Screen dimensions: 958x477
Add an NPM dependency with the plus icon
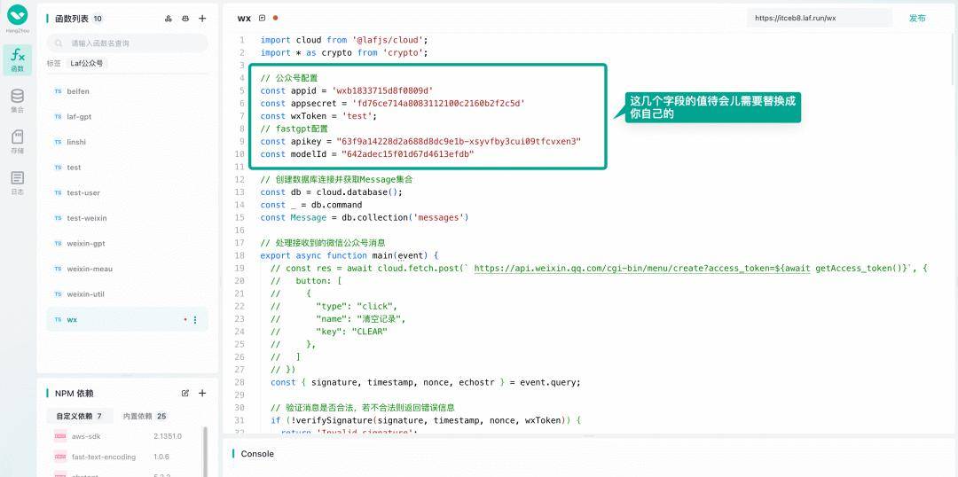(202, 394)
